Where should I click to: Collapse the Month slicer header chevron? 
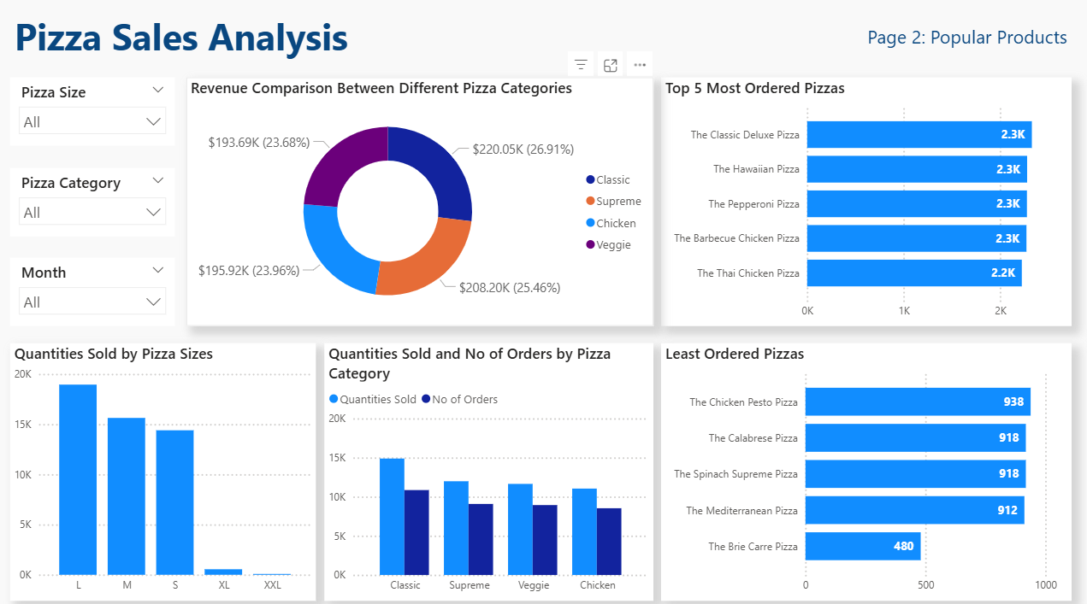[x=157, y=271]
